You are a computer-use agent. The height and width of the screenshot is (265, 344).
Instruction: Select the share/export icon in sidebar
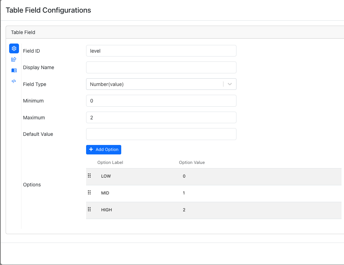click(x=14, y=59)
